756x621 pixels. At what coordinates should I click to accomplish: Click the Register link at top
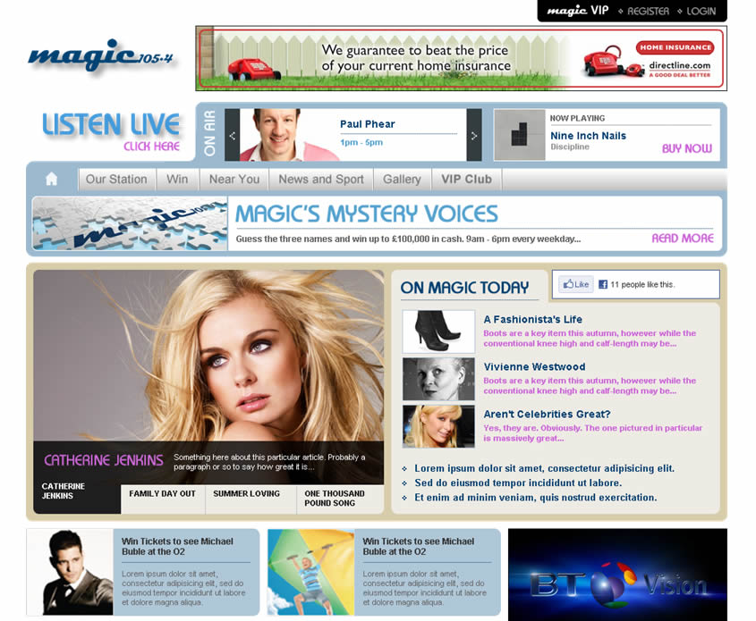pyautogui.click(x=648, y=11)
